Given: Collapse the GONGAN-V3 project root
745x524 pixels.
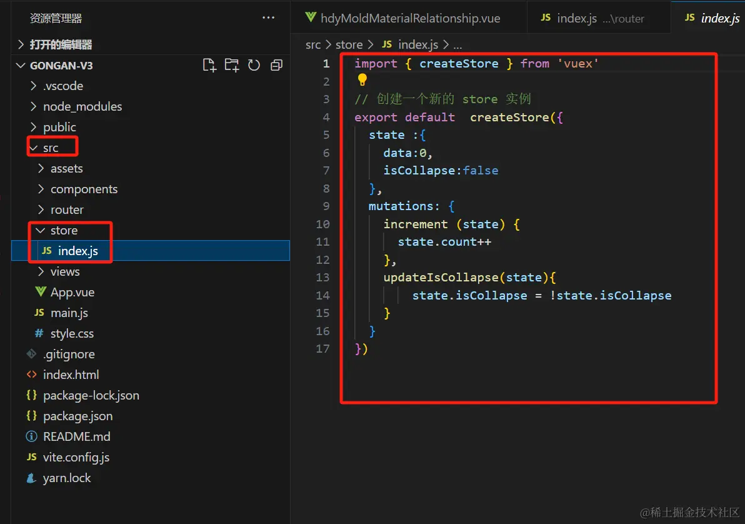Looking at the screenshot, I should [x=21, y=65].
